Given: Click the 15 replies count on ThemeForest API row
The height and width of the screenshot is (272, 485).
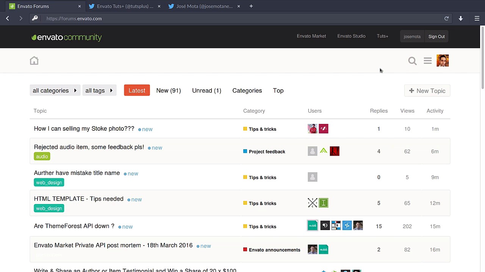Looking at the screenshot, I should (379, 226).
